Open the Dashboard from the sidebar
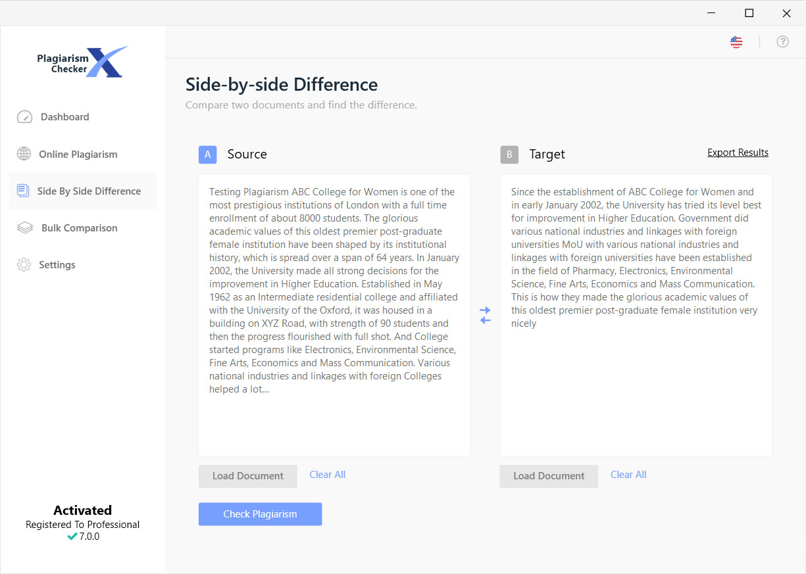Screen dimensions: 806x574 63,116
